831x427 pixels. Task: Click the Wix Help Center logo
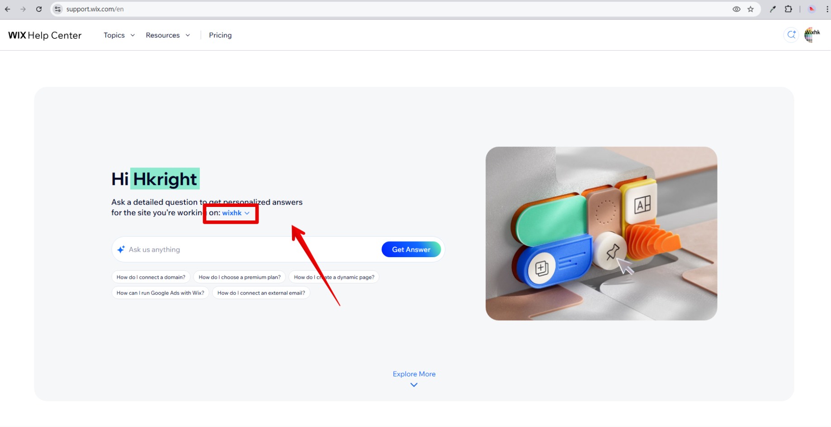point(45,35)
